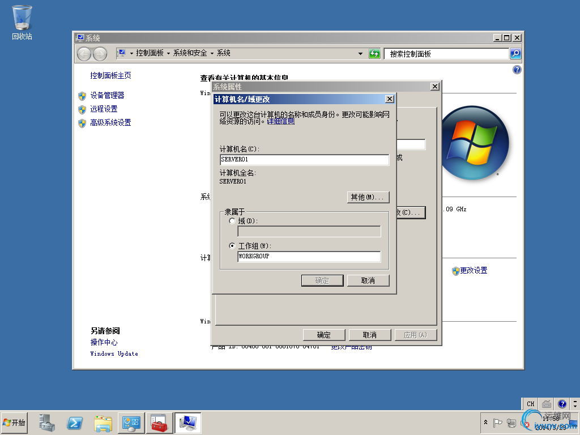Open Windows PowerShell from the taskbar

click(74, 423)
